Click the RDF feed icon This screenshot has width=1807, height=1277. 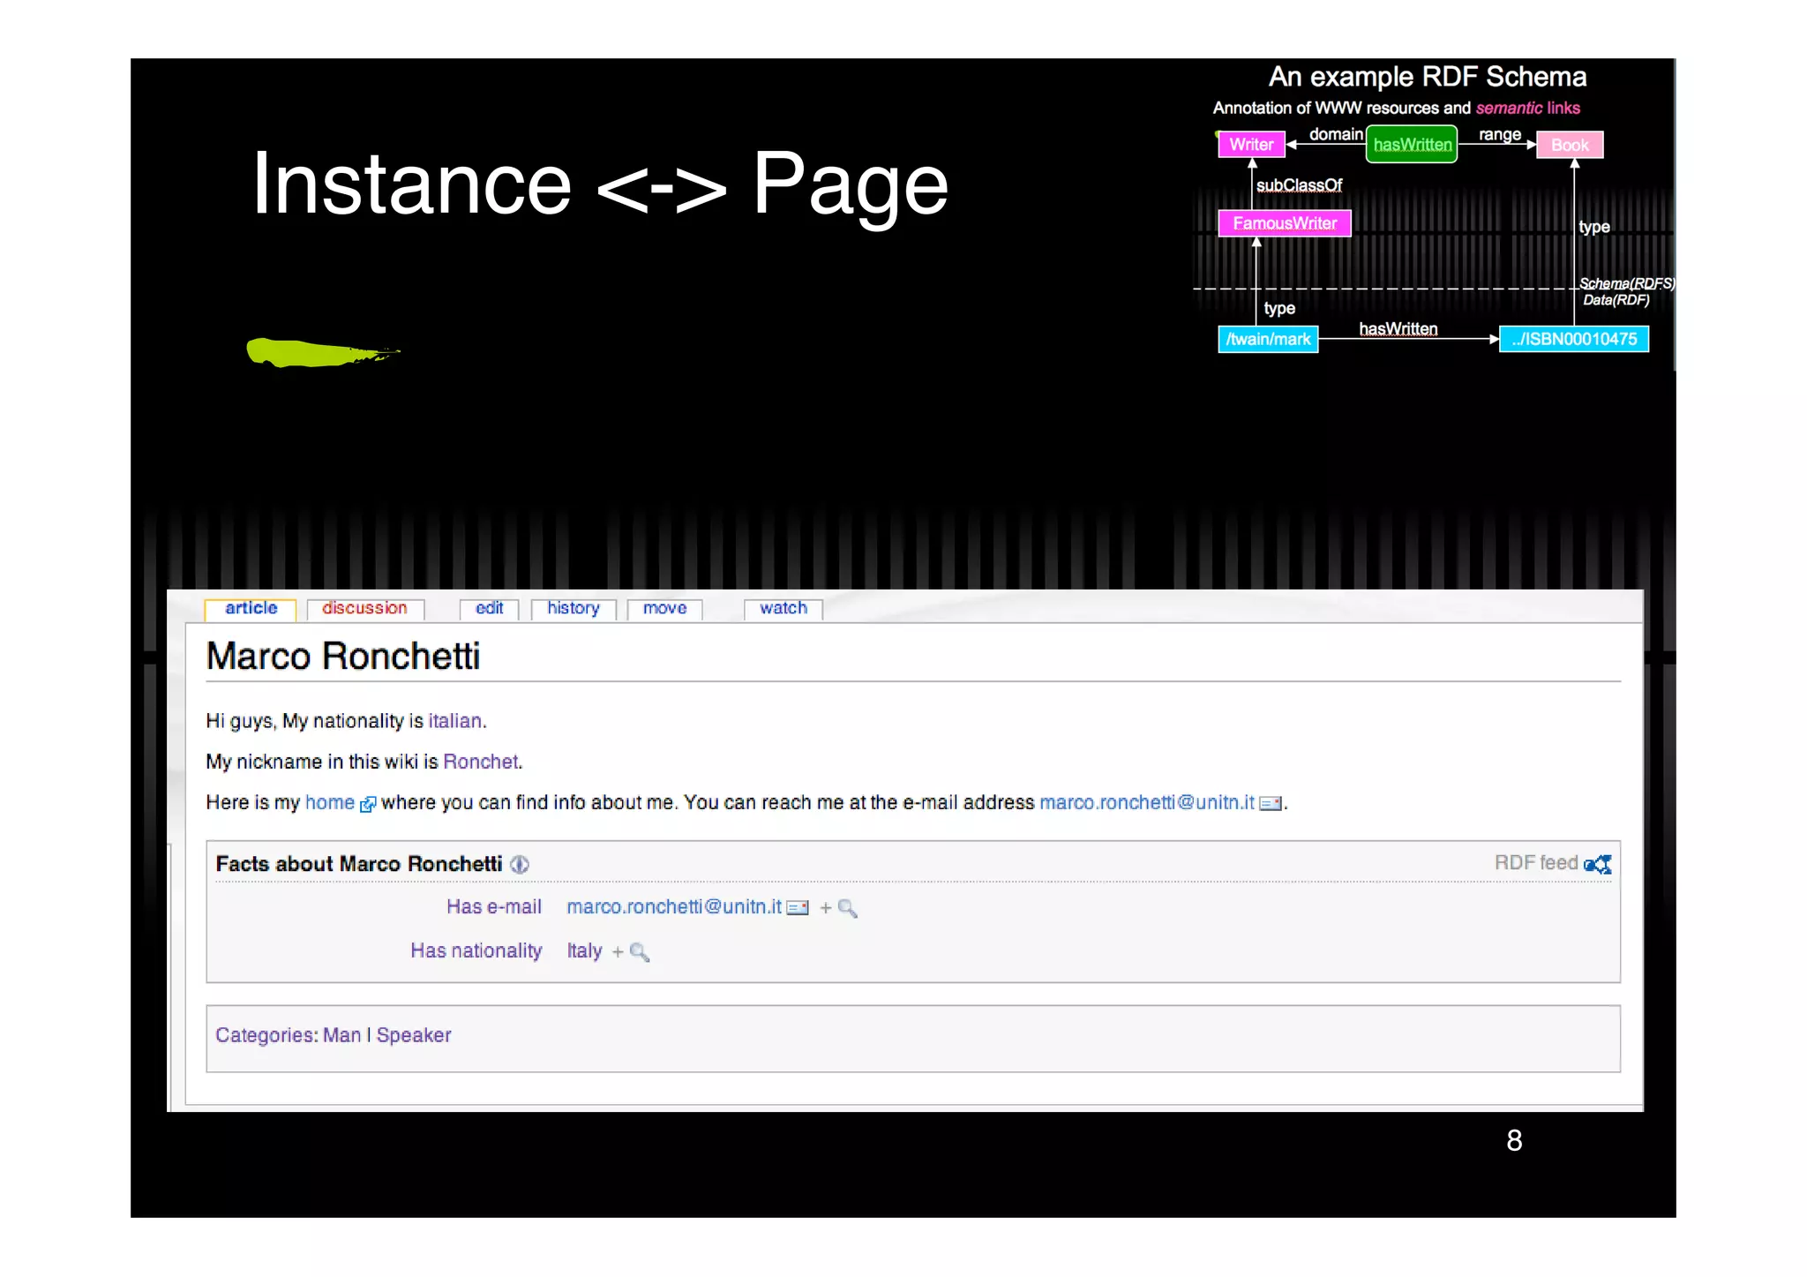pyautogui.click(x=1598, y=864)
